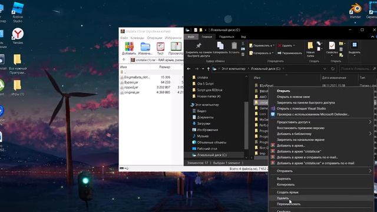The image size is (377, 212).
Task: Select Рабочий стол in the navigation pane
Action: (x=207, y=148)
